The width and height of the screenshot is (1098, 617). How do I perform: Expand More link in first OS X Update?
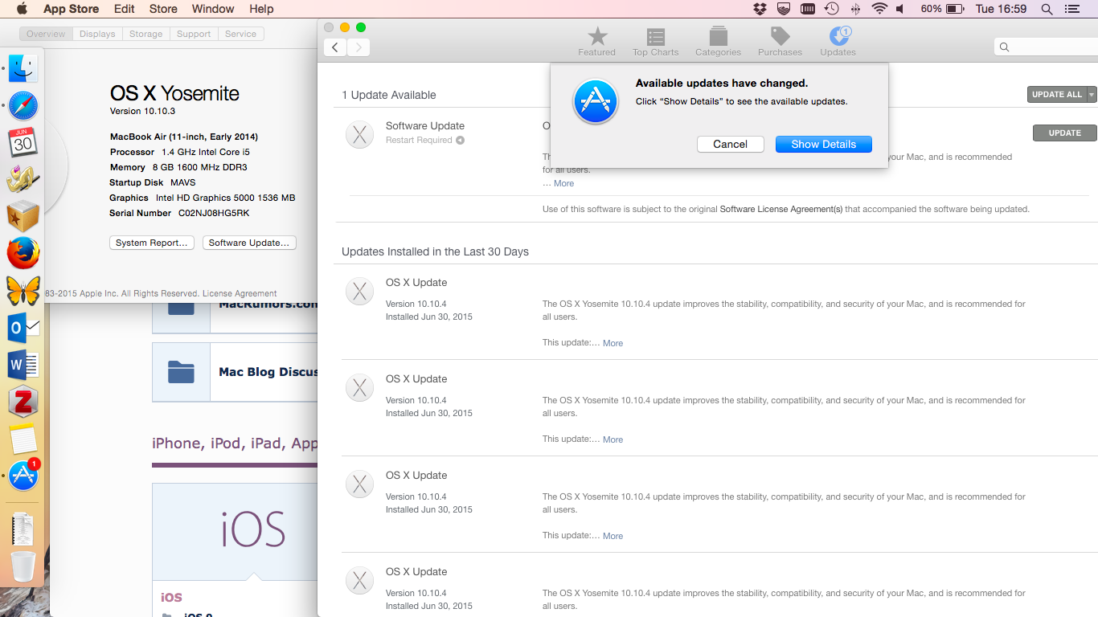click(613, 343)
